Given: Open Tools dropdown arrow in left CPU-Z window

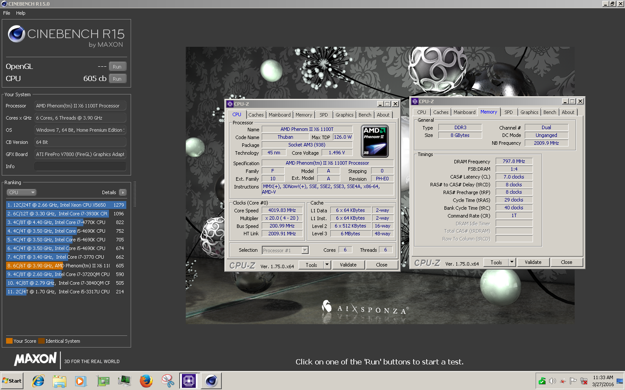Looking at the screenshot, I should coord(327,265).
